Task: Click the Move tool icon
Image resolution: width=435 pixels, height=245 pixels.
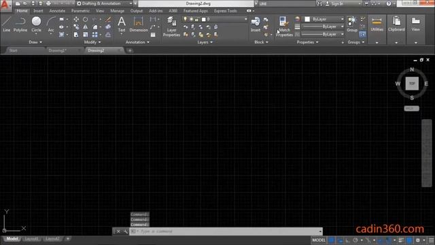Action: 76,20
